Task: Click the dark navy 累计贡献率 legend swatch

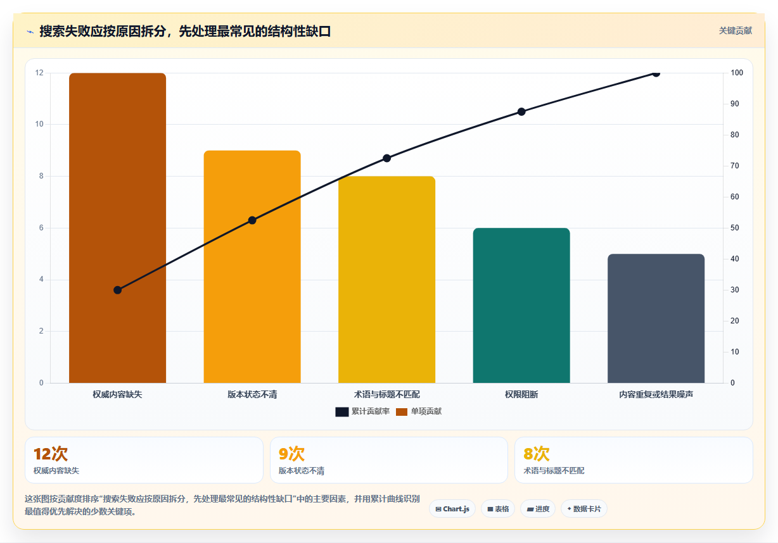Action: pos(342,412)
